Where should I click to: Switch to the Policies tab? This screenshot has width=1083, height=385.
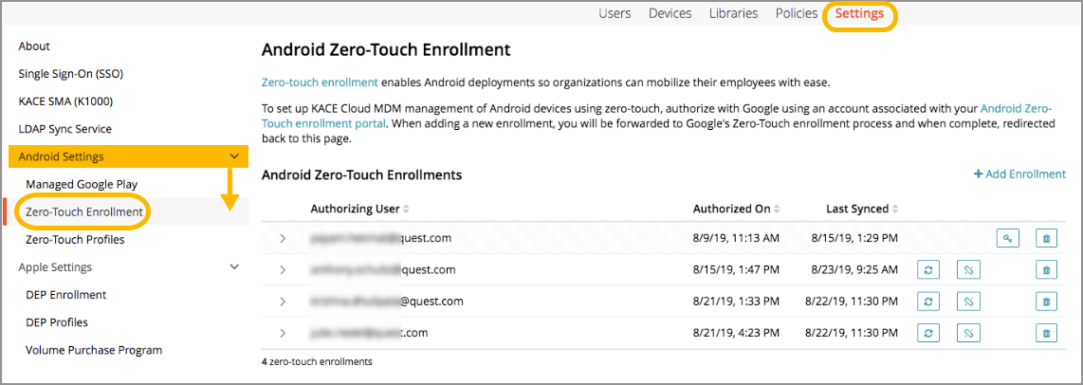[796, 13]
